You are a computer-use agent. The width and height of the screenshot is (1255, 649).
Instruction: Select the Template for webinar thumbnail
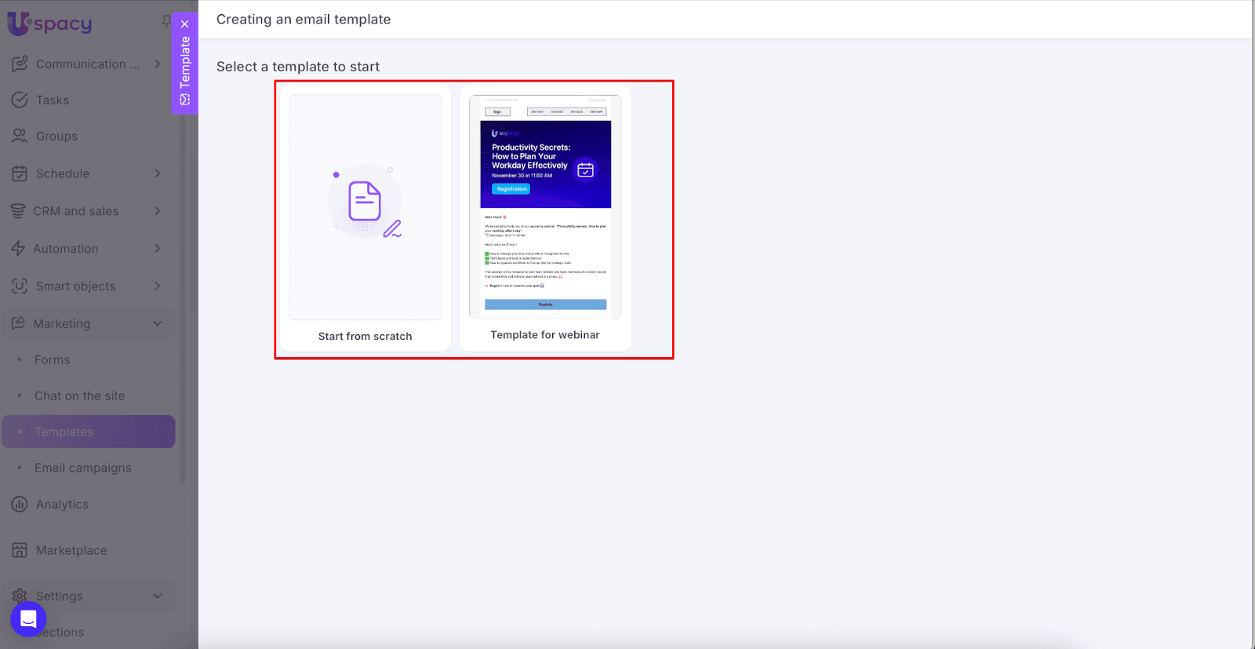(x=545, y=208)
